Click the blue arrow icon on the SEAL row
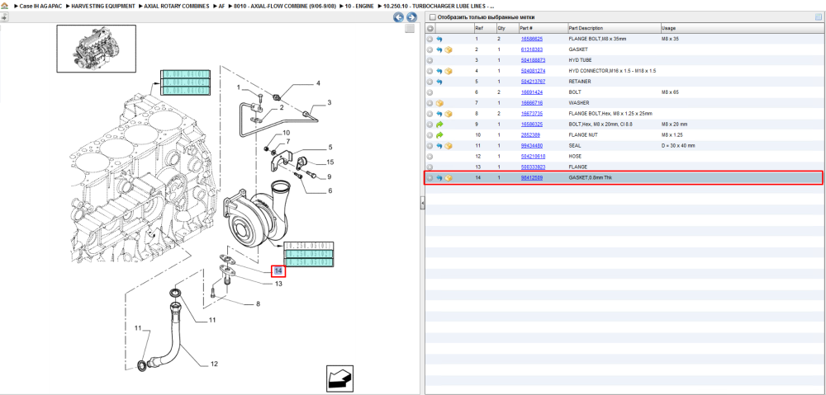826x395 pixels. tap(439, 146)
